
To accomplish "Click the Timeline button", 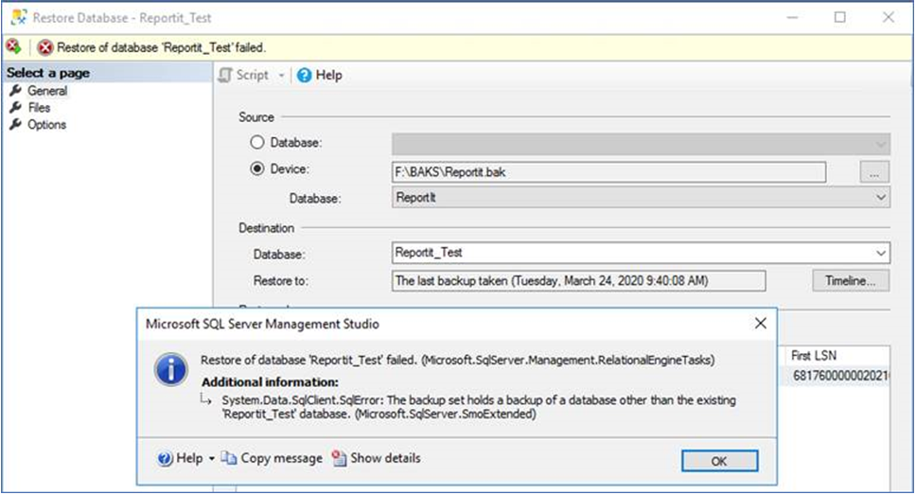I will click(851, 280).
